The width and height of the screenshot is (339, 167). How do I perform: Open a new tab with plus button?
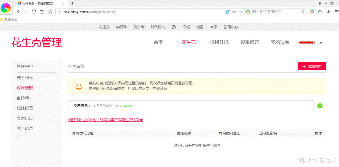[72, 3]
